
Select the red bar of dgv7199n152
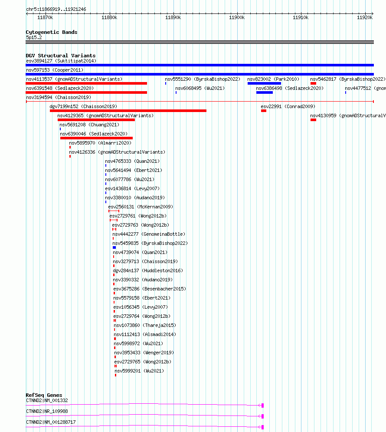128,111
